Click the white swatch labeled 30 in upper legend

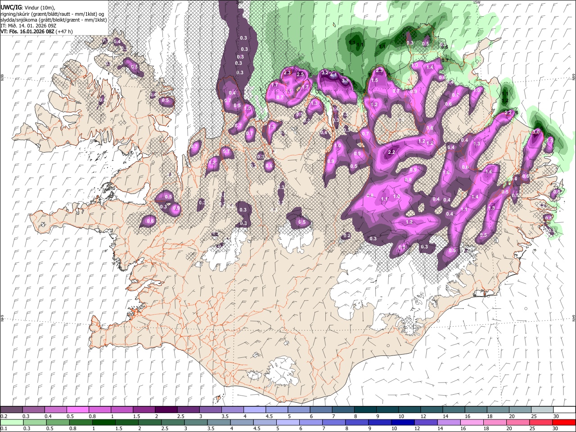564,410
